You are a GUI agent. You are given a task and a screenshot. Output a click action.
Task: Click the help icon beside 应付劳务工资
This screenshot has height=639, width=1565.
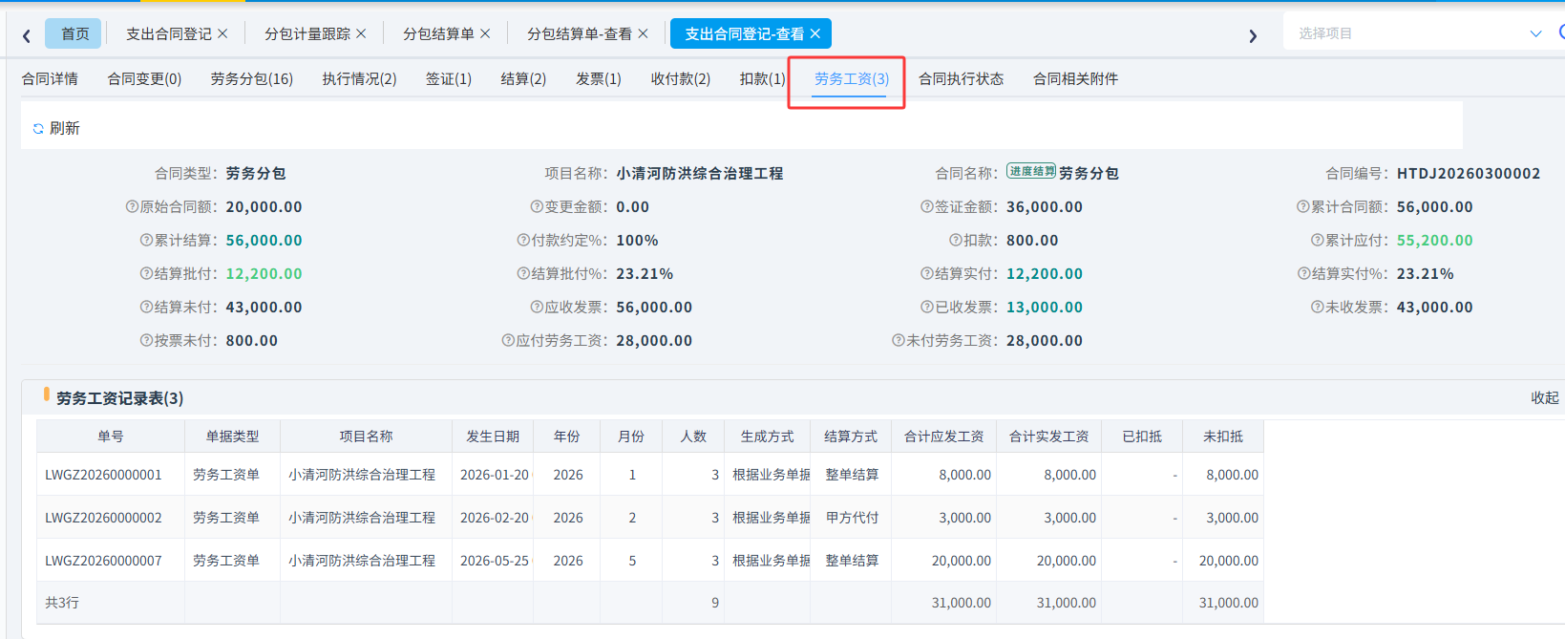pos(509,341)
